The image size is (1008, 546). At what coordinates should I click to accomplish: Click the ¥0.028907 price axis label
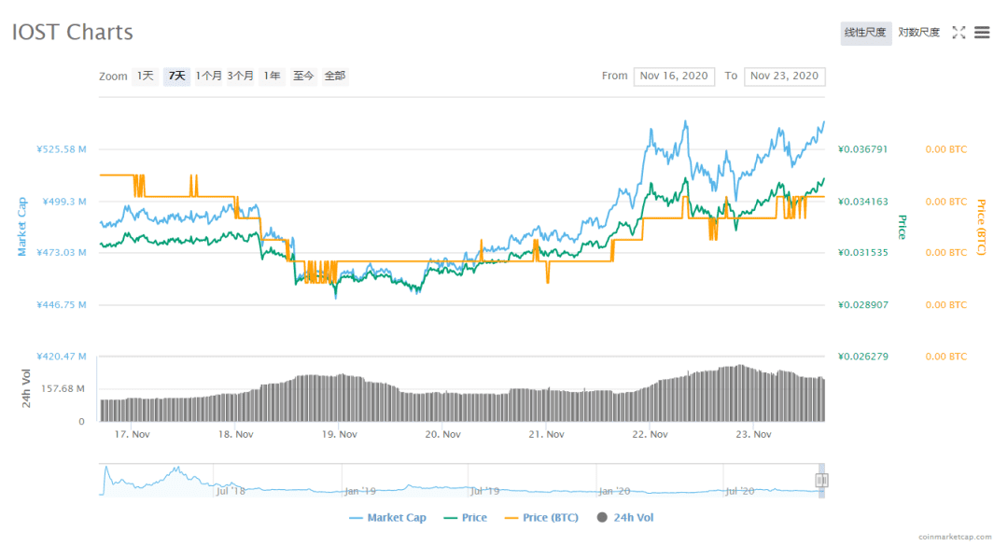coord(862,305)
